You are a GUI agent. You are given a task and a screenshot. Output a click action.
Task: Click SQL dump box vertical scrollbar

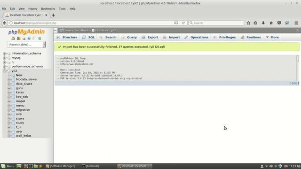tap(298, 59)
